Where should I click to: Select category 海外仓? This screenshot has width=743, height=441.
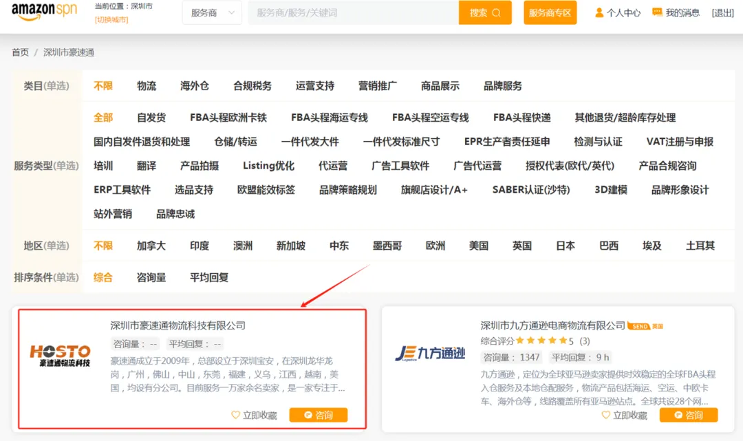(194, 86)
